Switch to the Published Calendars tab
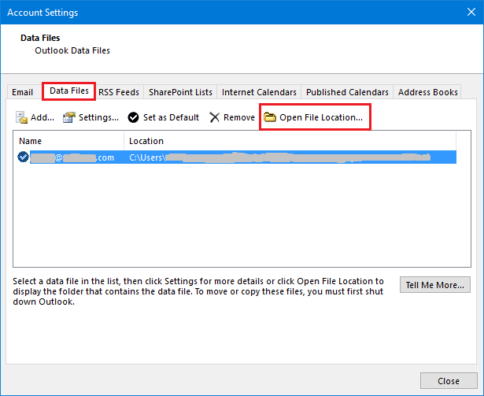This screenshot has width=484, height=396. (x=347, y=92)
